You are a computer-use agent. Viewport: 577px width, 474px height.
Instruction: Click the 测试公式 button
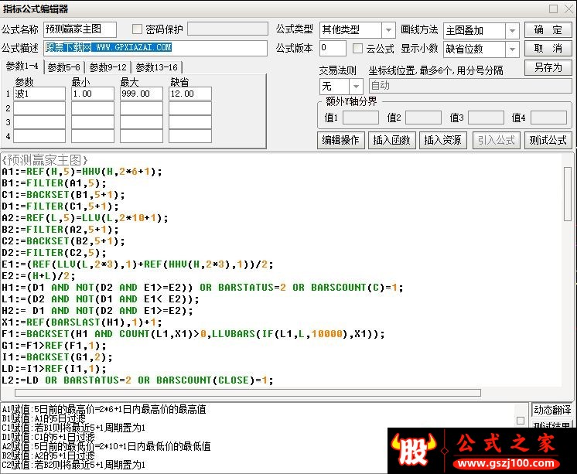(548, 140)
